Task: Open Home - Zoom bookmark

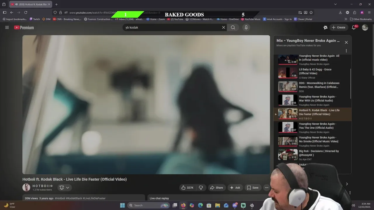Action: click(155, 19)
